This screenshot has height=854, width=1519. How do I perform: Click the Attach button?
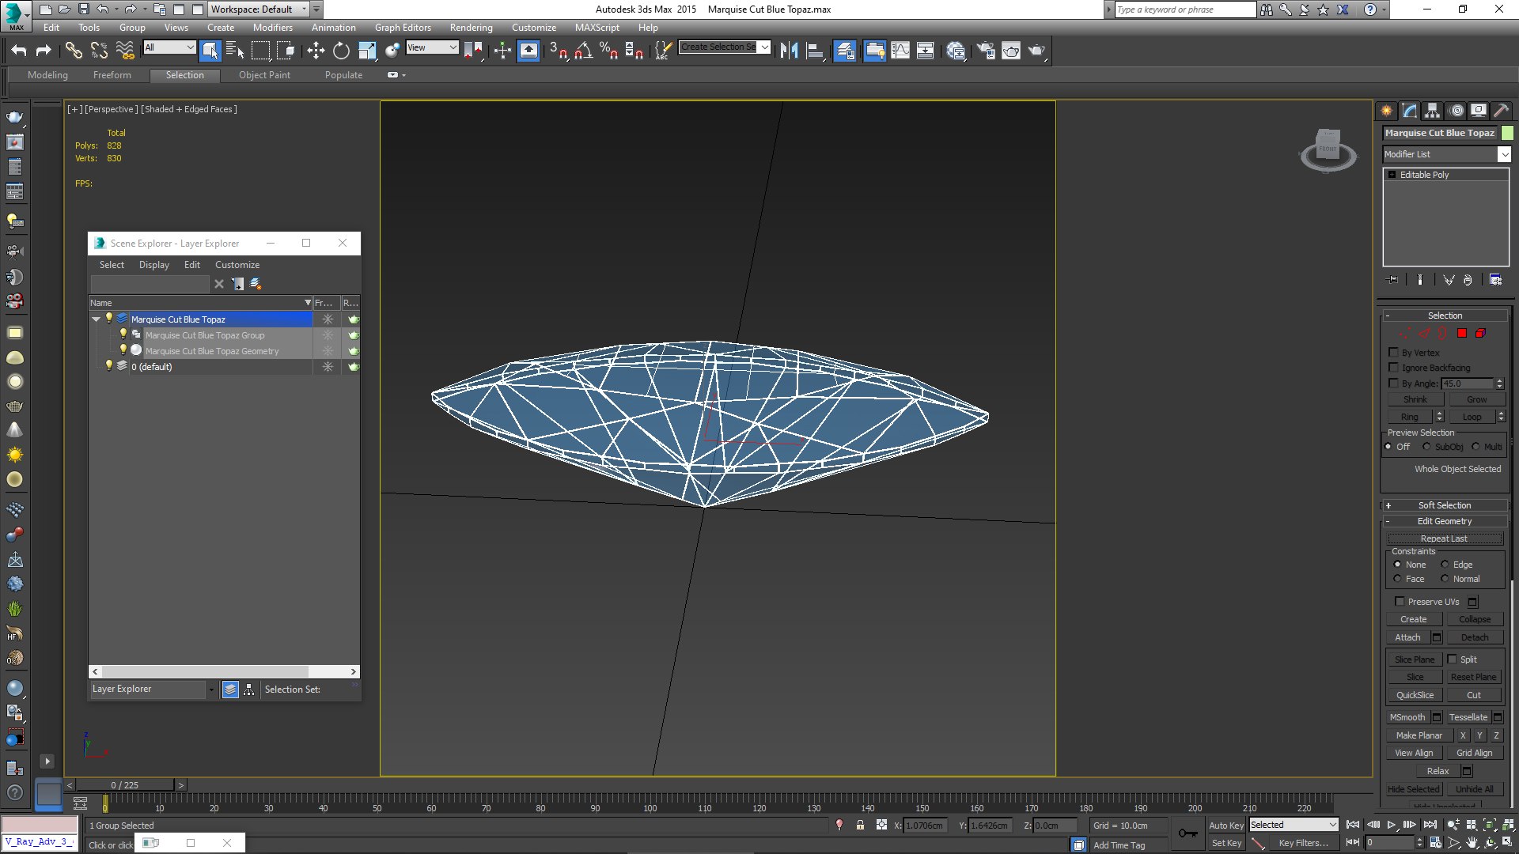[x=1407, y=637]
